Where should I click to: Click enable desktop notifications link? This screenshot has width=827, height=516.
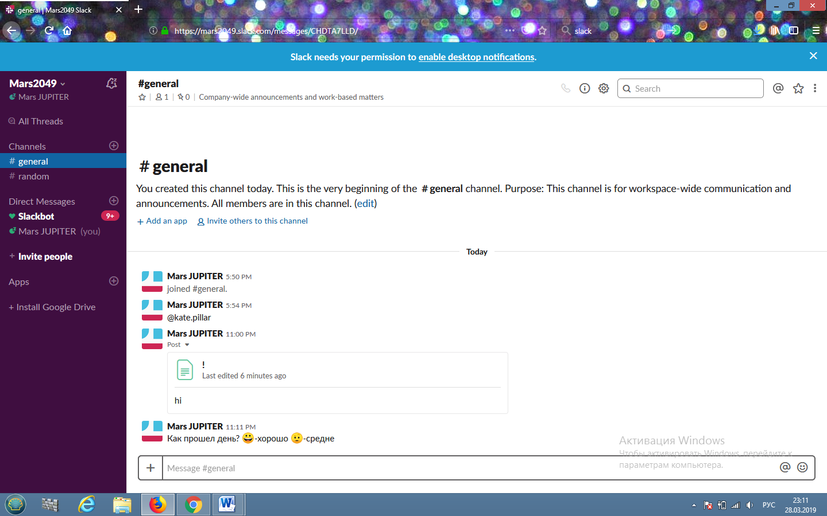[476, 57]
